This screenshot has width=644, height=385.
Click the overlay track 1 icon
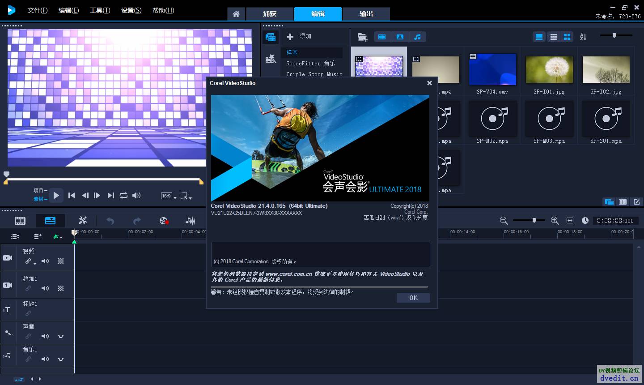(8, 285)
